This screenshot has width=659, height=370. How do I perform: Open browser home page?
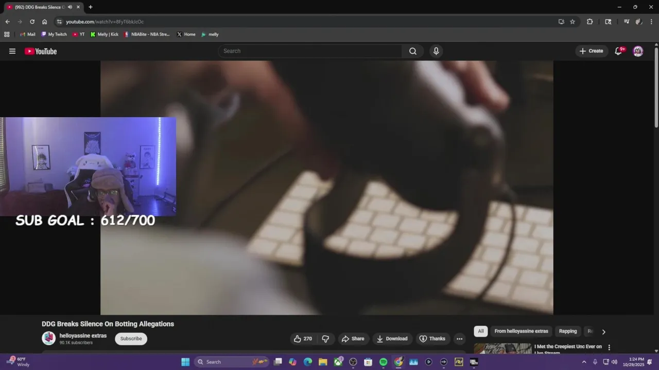[44, 22]
